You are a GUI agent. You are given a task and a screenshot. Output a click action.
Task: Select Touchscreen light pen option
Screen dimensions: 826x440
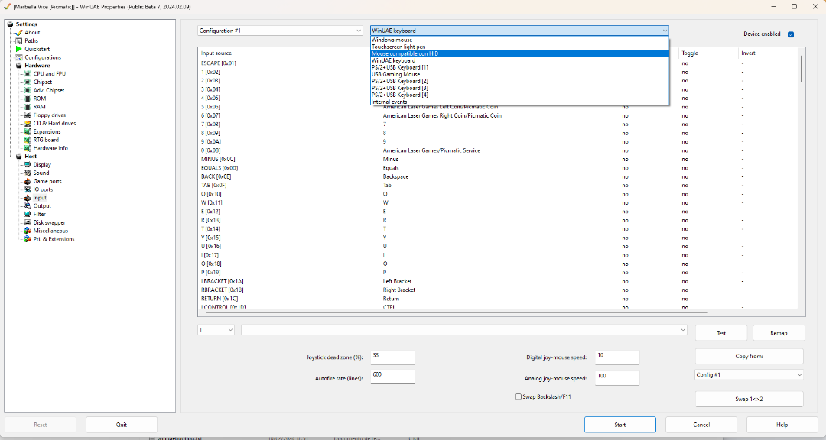click(398, 47)
